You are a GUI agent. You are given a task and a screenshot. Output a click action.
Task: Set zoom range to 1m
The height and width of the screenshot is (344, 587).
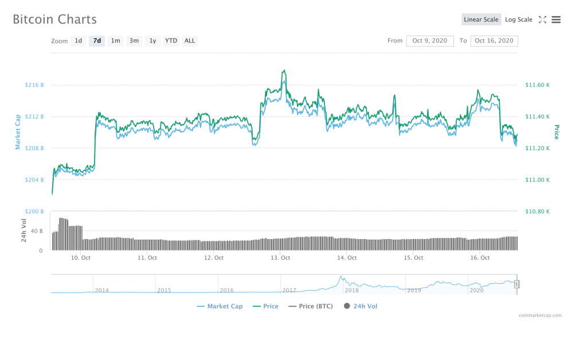pos(115,41)
